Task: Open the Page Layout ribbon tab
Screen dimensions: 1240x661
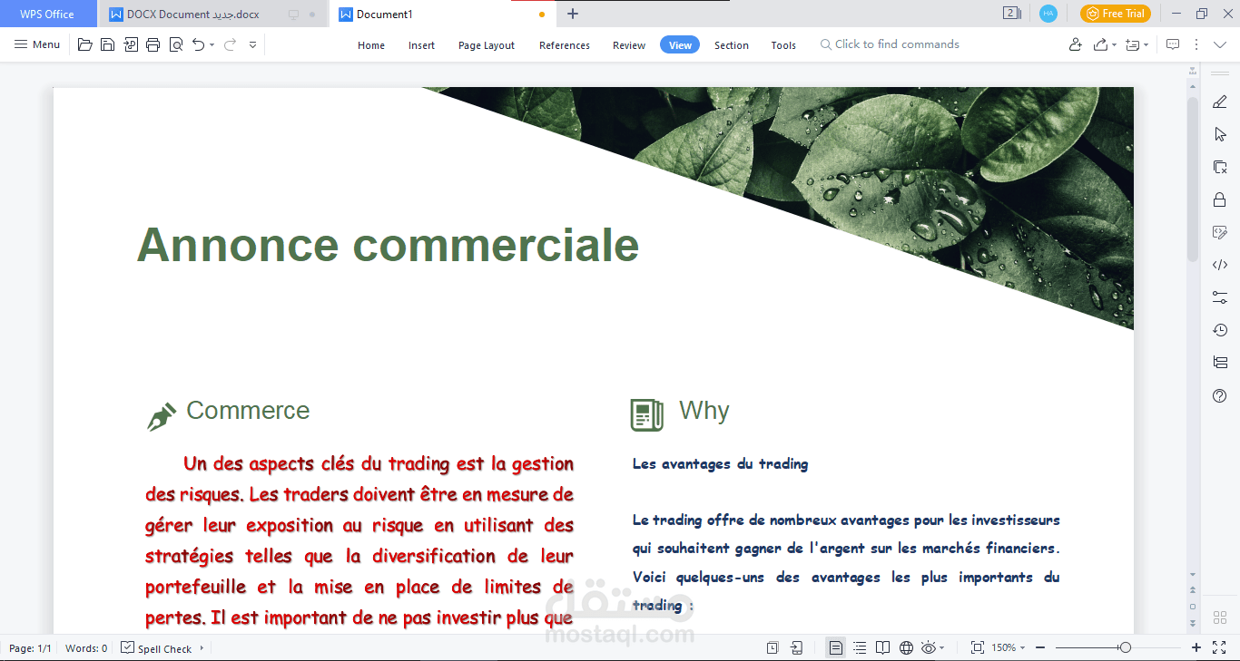Action: pyautogui.click(x=487, y=45)
